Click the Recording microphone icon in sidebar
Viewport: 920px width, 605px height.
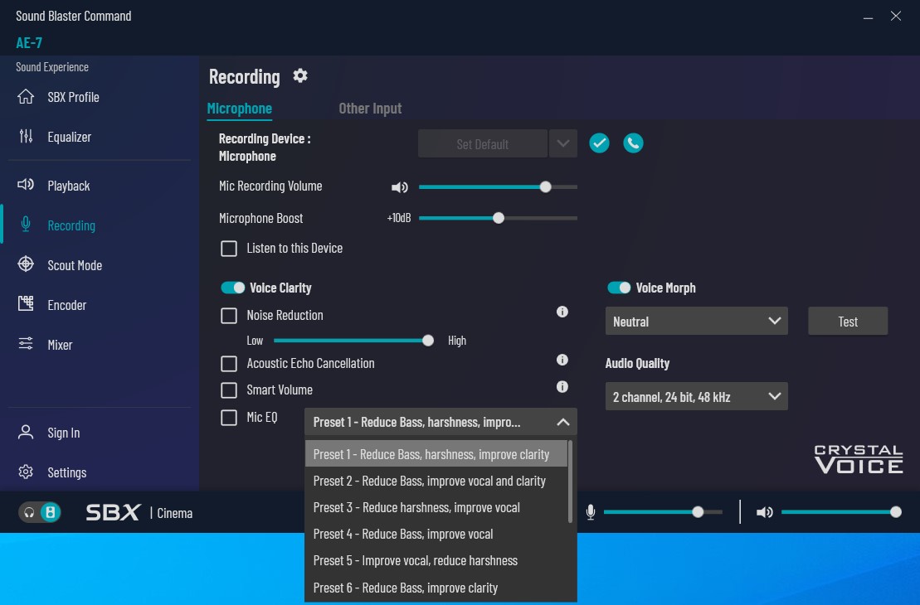tap(26, 225)
